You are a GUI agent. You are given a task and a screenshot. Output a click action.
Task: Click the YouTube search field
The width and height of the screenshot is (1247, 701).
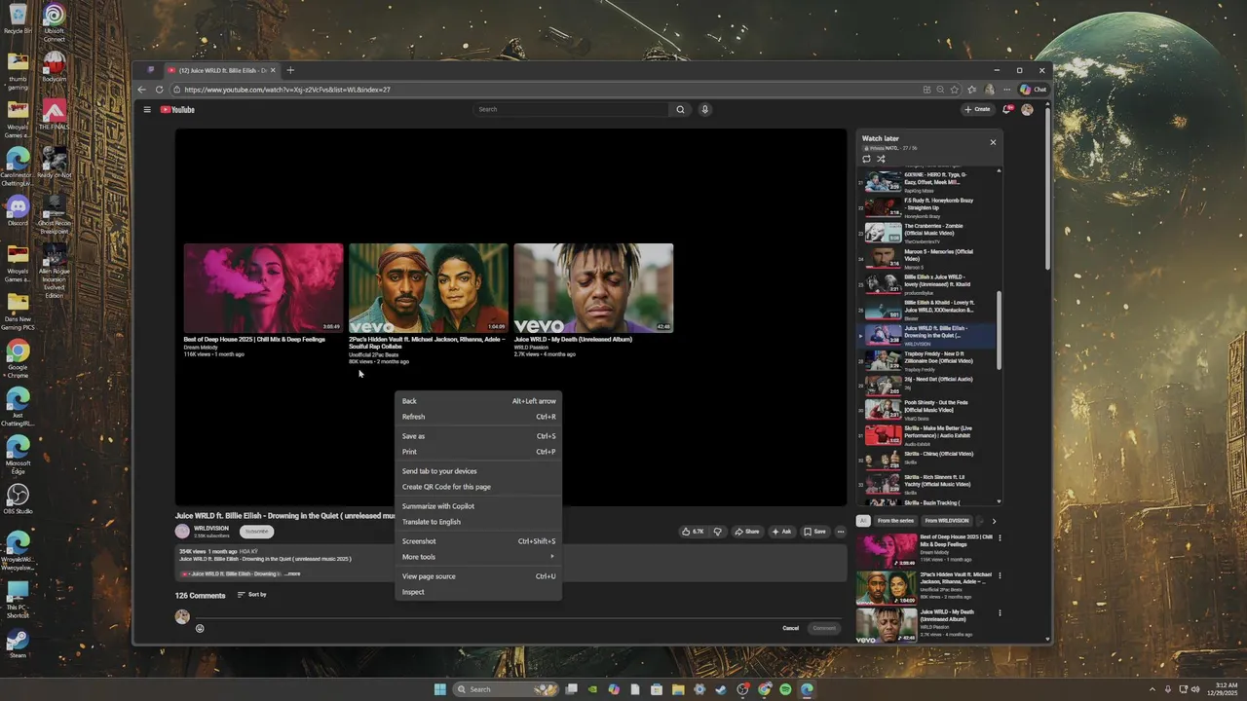[x=571, y=109]
